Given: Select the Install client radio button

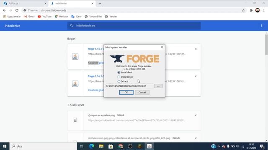Looking at the screenshot, I should [x=119, y=72].
